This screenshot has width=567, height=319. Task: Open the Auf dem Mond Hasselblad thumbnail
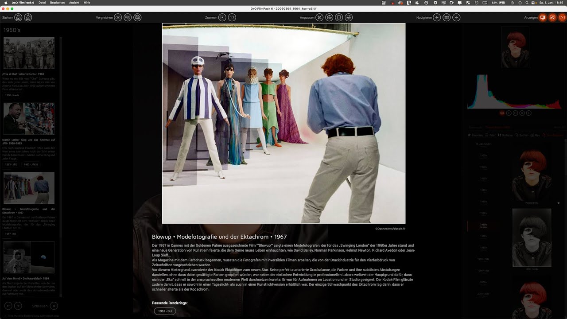[29, 257]
